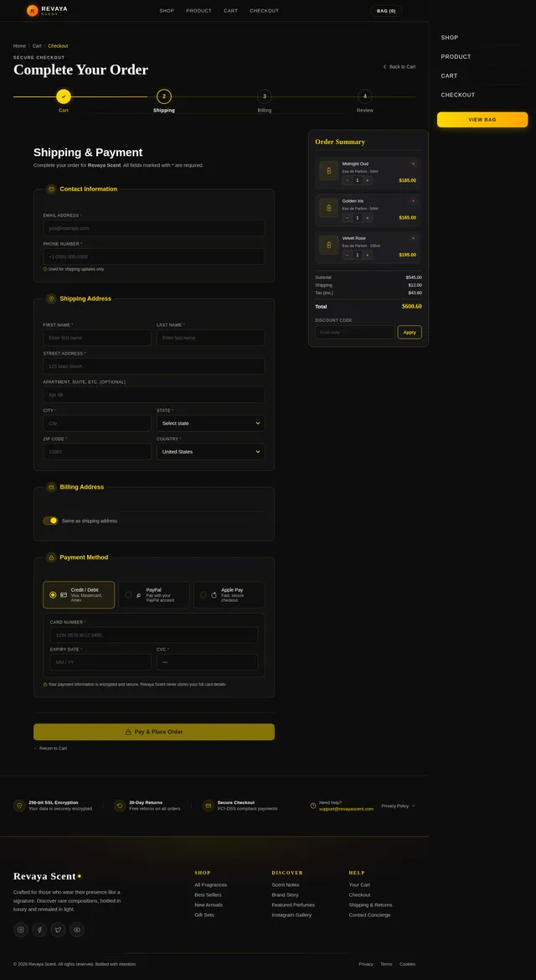Focus the Expiry Date field
536x980 pixels.
pos(100,662)
